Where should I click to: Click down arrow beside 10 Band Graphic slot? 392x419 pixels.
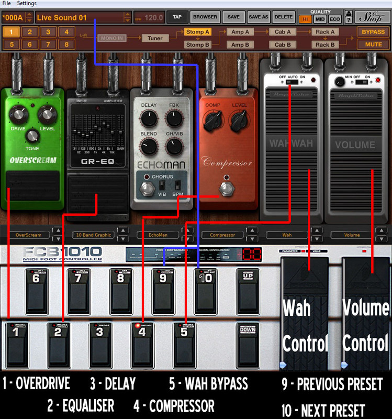click(122, 239)
